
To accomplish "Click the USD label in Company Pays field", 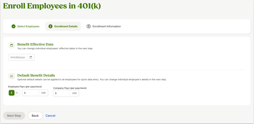I will pos(74,93).
